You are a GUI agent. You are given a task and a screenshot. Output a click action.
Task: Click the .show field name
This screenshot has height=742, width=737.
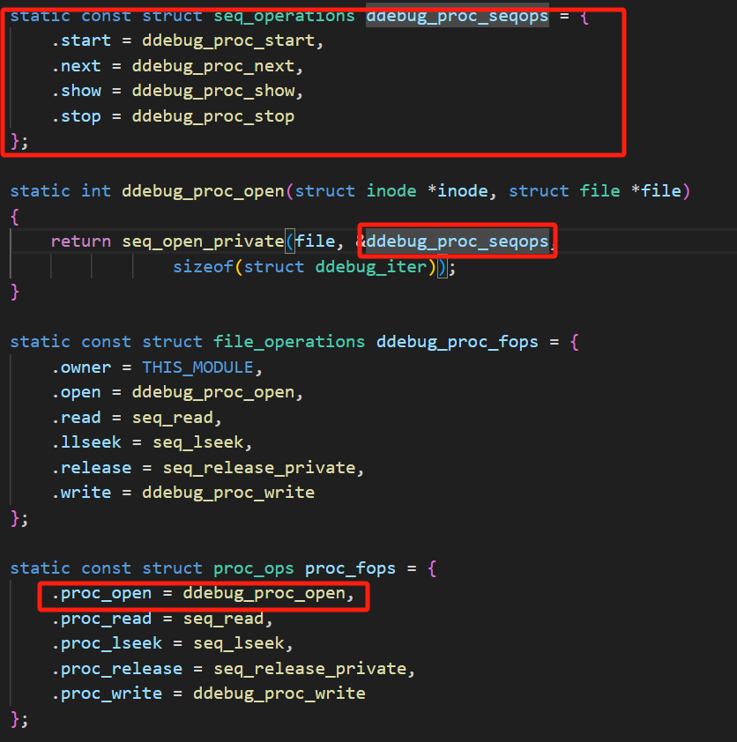(x=76, y=91)
